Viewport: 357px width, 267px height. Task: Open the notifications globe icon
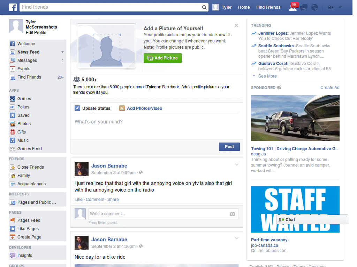click(x=315, y=8)
